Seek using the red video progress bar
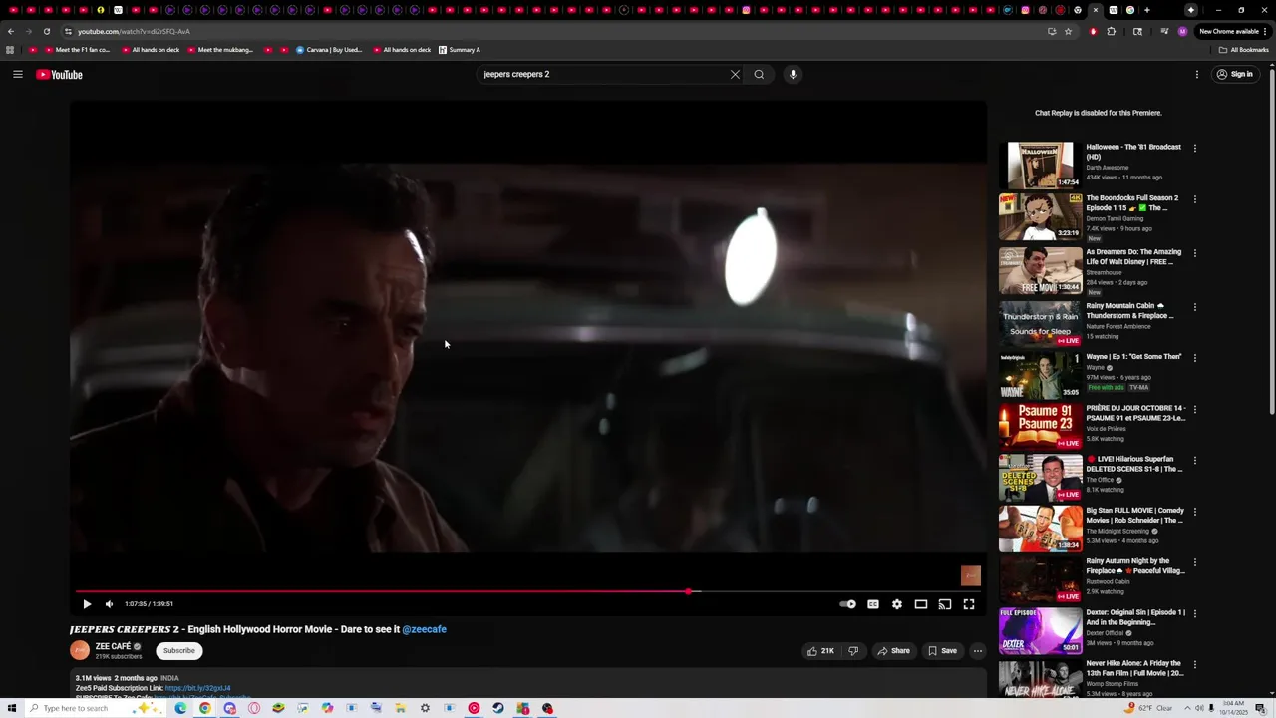The image size is (1276, 718). coord(528,591)
